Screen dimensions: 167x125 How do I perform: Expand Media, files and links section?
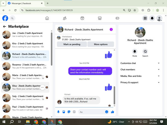(x=140, y=76)
